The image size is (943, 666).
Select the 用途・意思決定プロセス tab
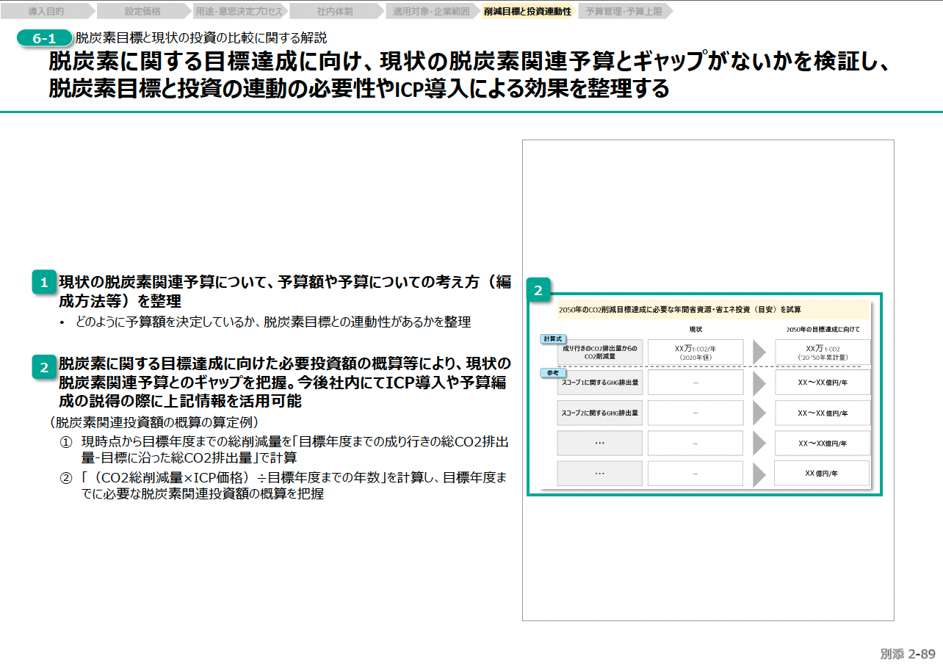click(x=239, y=12)
